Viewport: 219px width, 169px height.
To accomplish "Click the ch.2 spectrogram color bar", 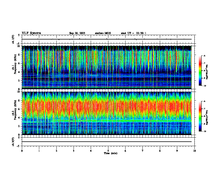I will (x=200, y=116).
